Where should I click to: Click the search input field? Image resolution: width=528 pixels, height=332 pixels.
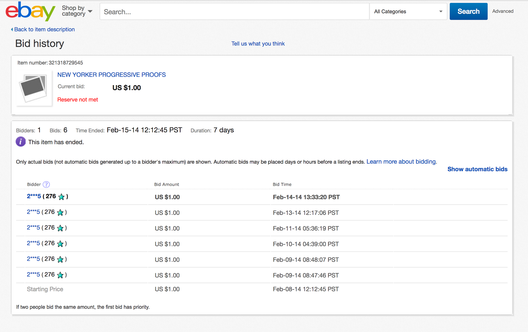coord(234,12)
